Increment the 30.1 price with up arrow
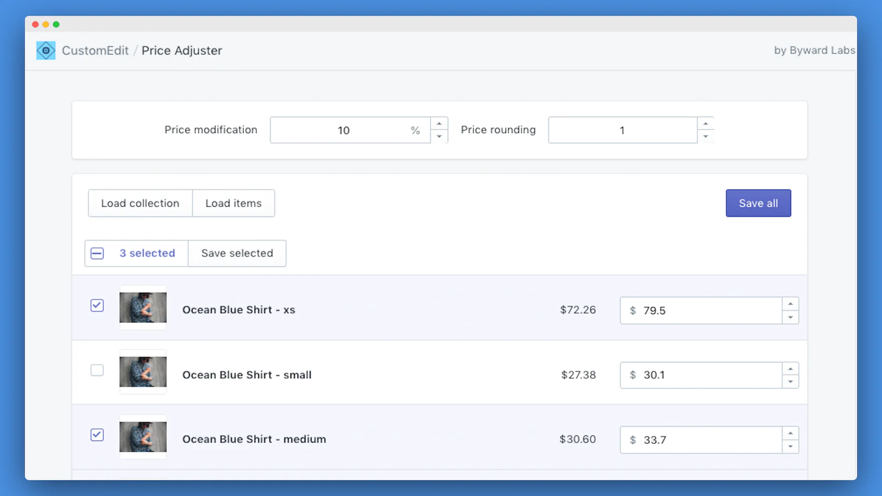This screenshot has width=882, height=496. [790, 369]
